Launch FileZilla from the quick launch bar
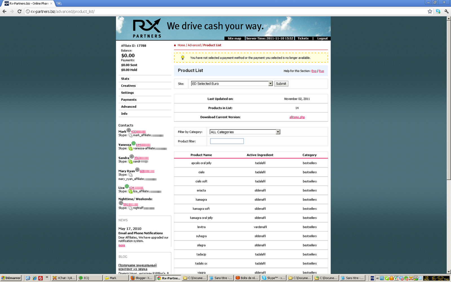The height and width of the screenshot is (282, 451). click(x=41, y=278)
